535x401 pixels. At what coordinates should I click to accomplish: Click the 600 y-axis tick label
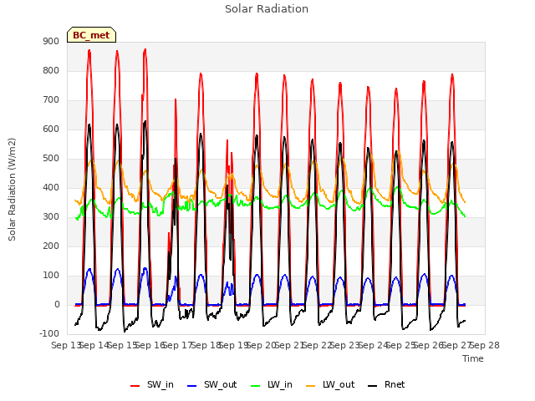[51, 129]
